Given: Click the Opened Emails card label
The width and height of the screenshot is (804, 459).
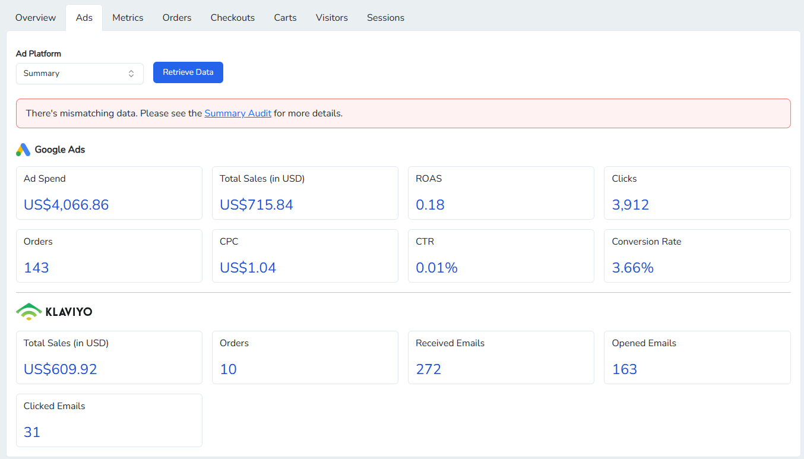Looking at the screenshot, I should [644, 343].
